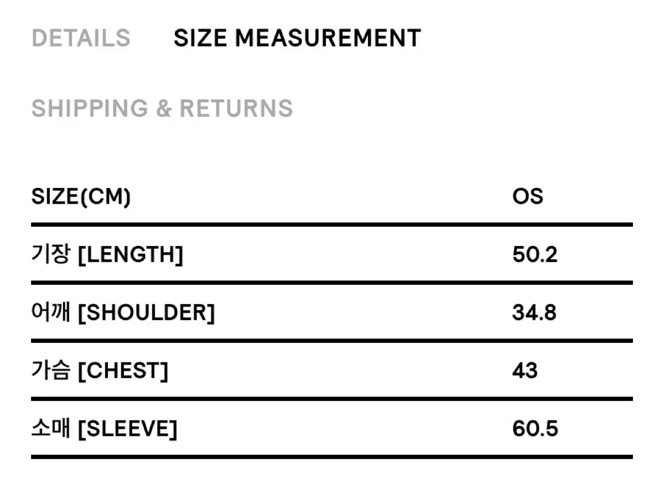Click the [SHOULDER] bracket label

coord(146,314)
